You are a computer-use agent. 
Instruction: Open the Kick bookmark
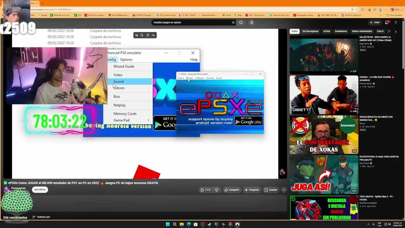pos(78,15)
